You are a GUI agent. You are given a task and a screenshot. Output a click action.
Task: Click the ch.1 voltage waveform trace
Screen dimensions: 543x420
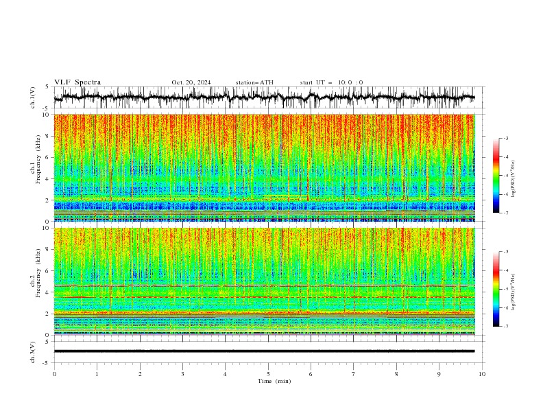point(264,97)
